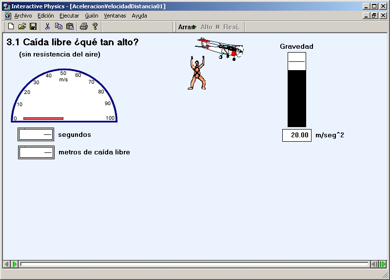Screen dimensions: 390x280
Task: Open help with the question mark icon
Action: point(95,26)
